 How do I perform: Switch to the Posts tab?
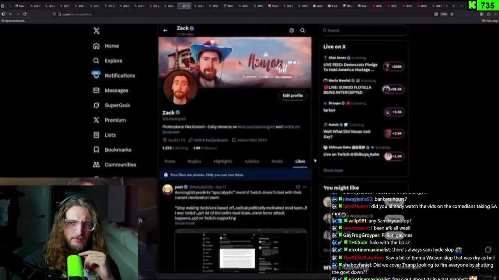tap(170, 161)
